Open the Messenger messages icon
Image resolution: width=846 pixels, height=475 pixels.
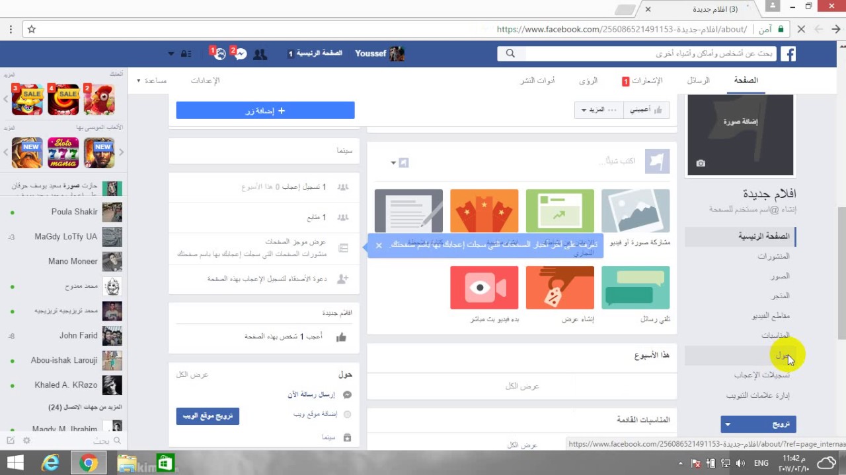pos(241,54)
